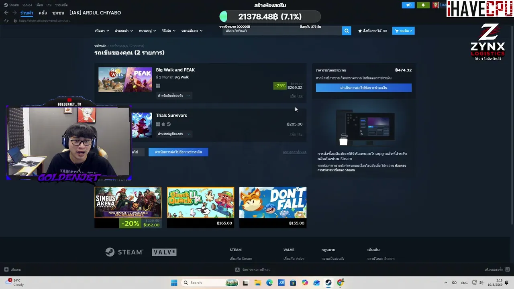Expand the หมวดพิเศษ (Special Sections) dropdown
The height and width of the screenshot is (289, 514).
click(x=192, y=31)
